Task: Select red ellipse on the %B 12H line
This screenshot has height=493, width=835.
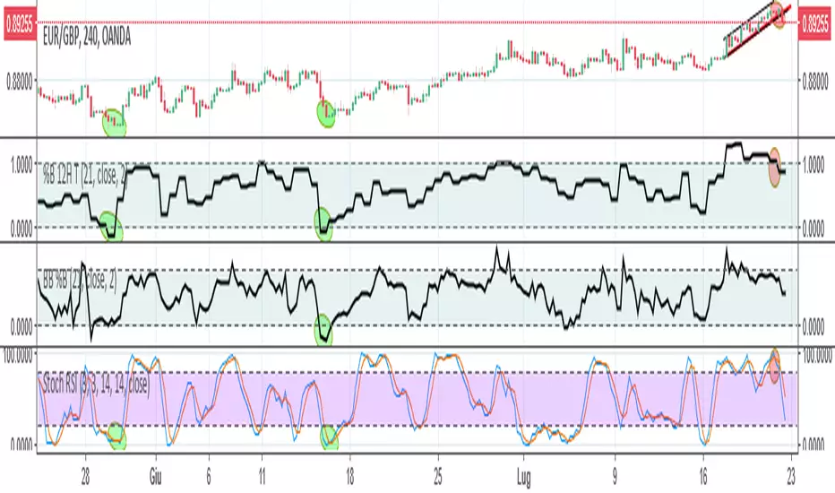Action: 774,168
